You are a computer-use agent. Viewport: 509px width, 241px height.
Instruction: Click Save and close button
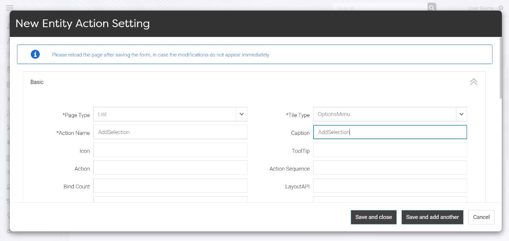pyautogui.click(x=374, y=217)
